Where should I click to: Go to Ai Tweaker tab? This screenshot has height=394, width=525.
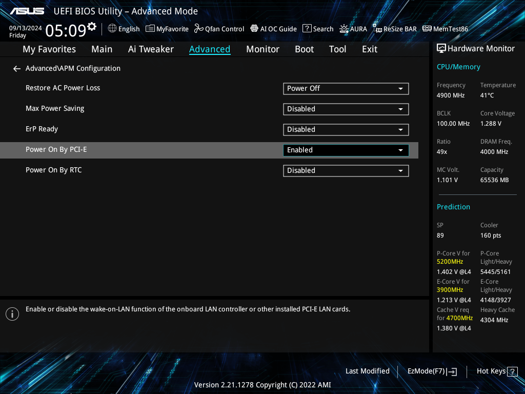pyautogui.click(x=151, y=49)
